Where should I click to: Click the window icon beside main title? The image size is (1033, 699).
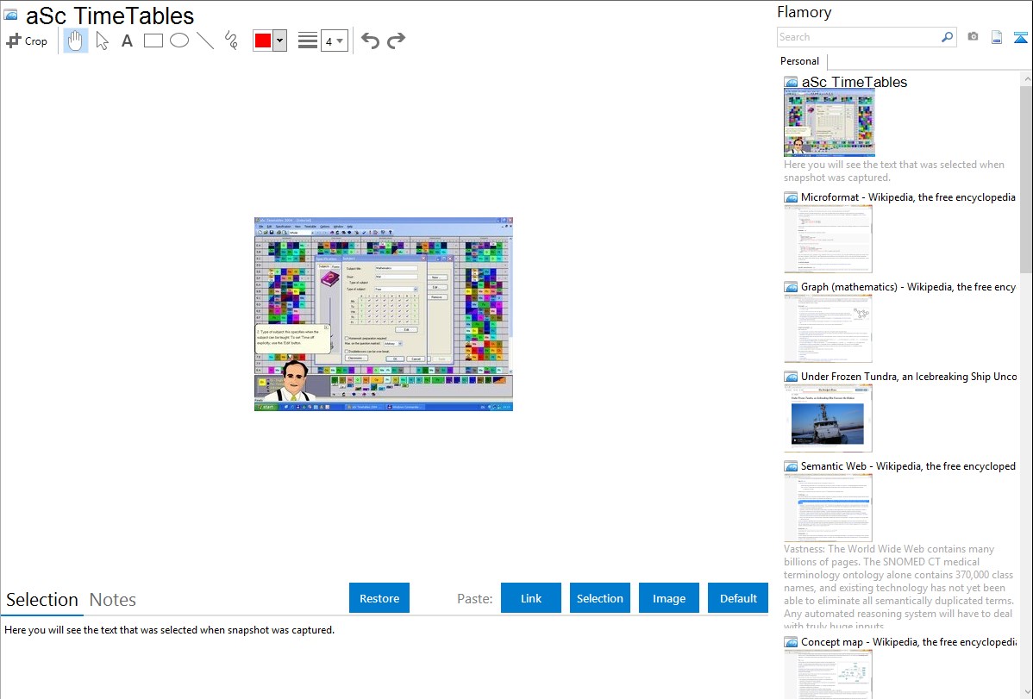point(10,15)
